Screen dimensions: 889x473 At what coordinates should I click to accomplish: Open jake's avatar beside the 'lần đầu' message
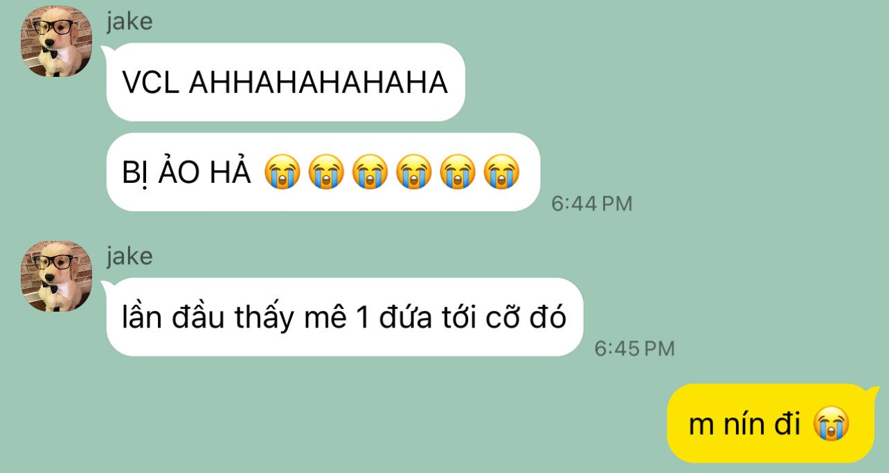click(x=57, y=276)
